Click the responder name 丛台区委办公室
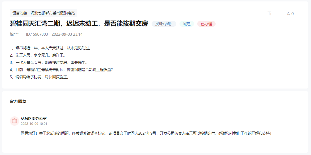This screenshot has width=311, height=155. (x=34, y=119)
